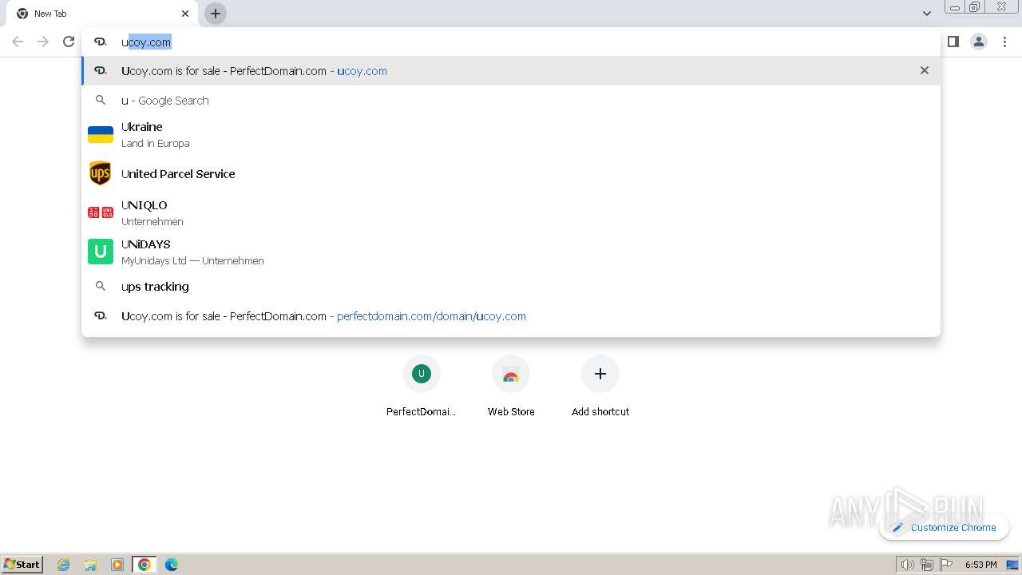This screenshot has height=575, width=1022.
Task: Open the PerfectDomain shortcut tile
Action: (x=422, y=387)
